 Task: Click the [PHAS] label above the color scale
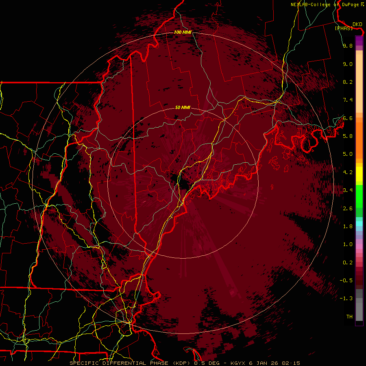(344, 28)
